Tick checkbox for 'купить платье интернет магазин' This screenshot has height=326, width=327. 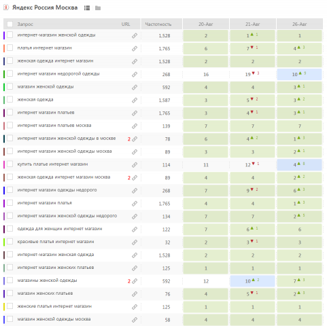click(10, 164)
